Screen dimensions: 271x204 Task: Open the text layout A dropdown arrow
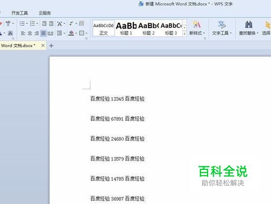64,24
